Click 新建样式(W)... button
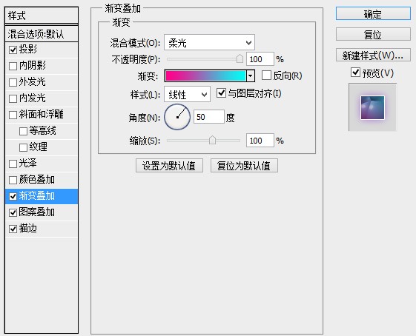The height and width of the screenshot is (336, 416). pos(373,56)
